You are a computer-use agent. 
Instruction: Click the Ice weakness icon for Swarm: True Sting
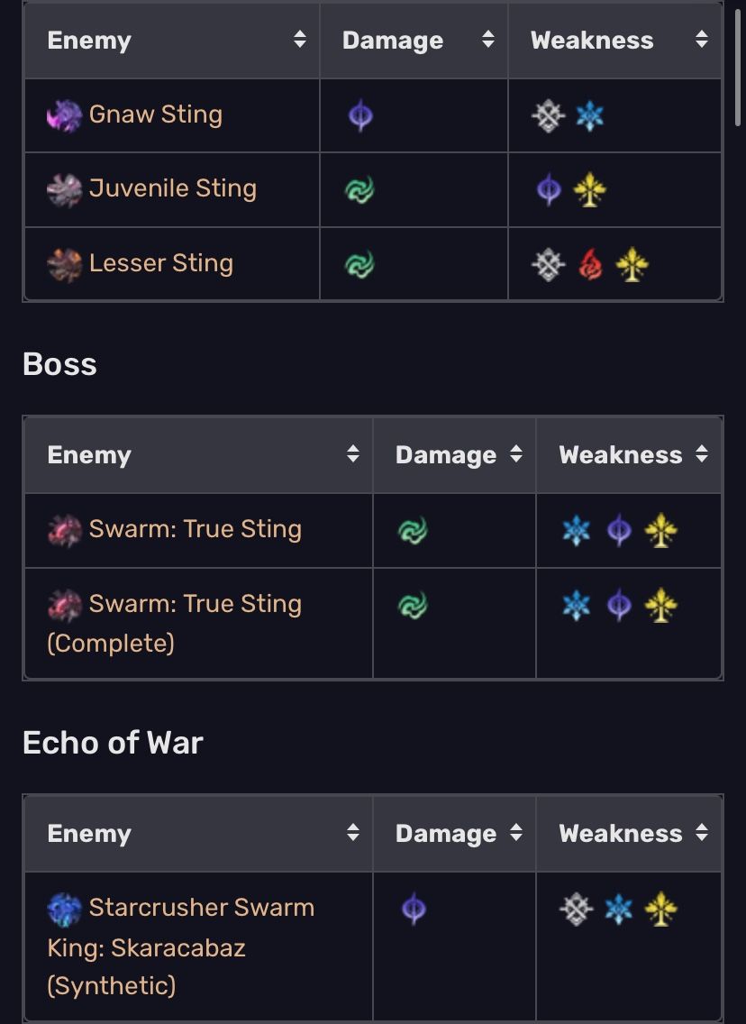click(x=577, y=530)
